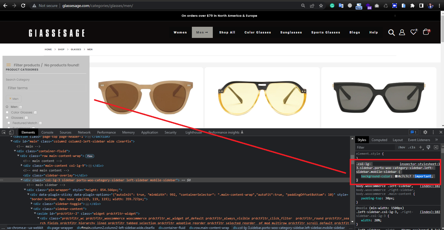Select the Men category radio button

7,107
